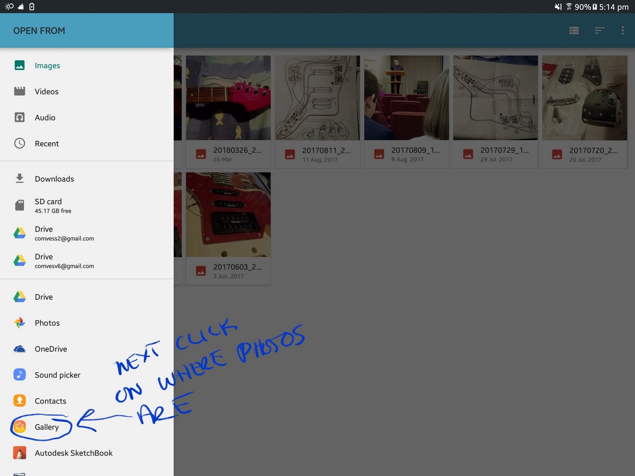Open the sort options menu

599,31
